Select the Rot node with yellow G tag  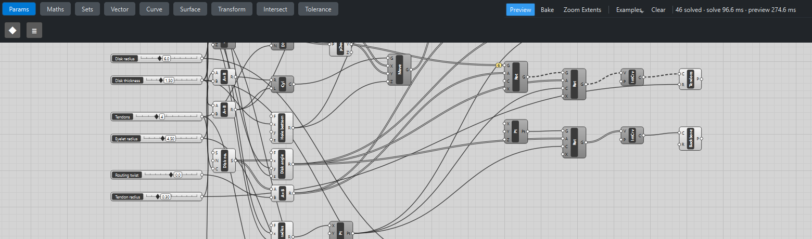click(x=516, y=77)
